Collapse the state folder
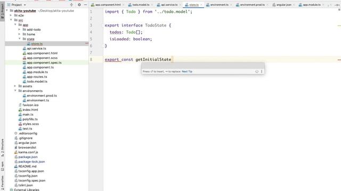This screenshot has height=191, width=341. tap(19, 39)
